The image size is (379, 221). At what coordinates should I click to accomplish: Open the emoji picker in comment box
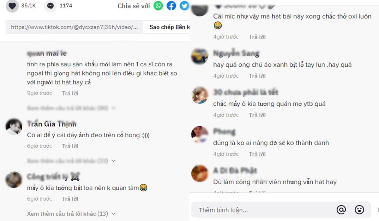coord(359,210)
